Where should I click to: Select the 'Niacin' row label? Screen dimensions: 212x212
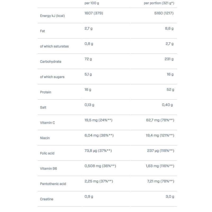click(x=45, y=138)
